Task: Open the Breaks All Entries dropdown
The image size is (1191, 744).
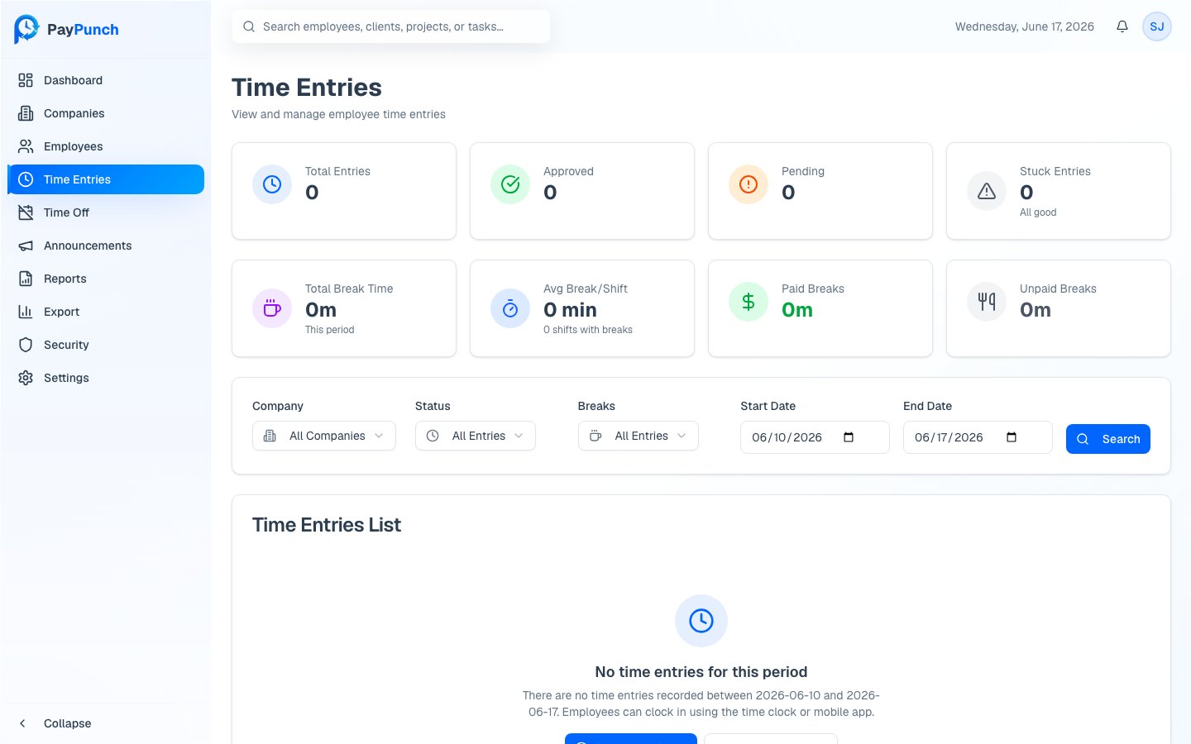Action: tap(639, 436)
